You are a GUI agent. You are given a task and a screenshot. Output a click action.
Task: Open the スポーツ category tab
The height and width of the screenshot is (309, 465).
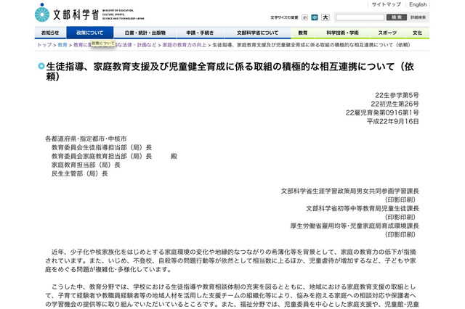pos(387,33)
